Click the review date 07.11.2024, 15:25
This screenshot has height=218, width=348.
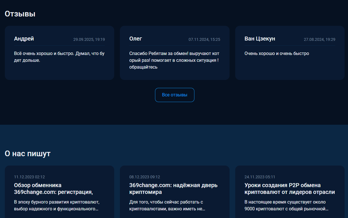click(x=204, y=40)
